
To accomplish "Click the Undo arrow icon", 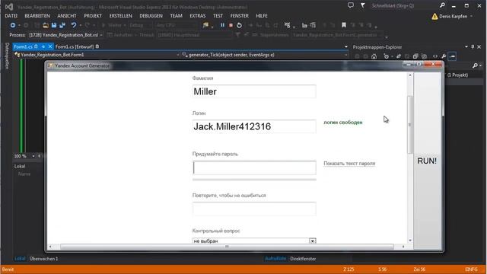I will [74, 25].
